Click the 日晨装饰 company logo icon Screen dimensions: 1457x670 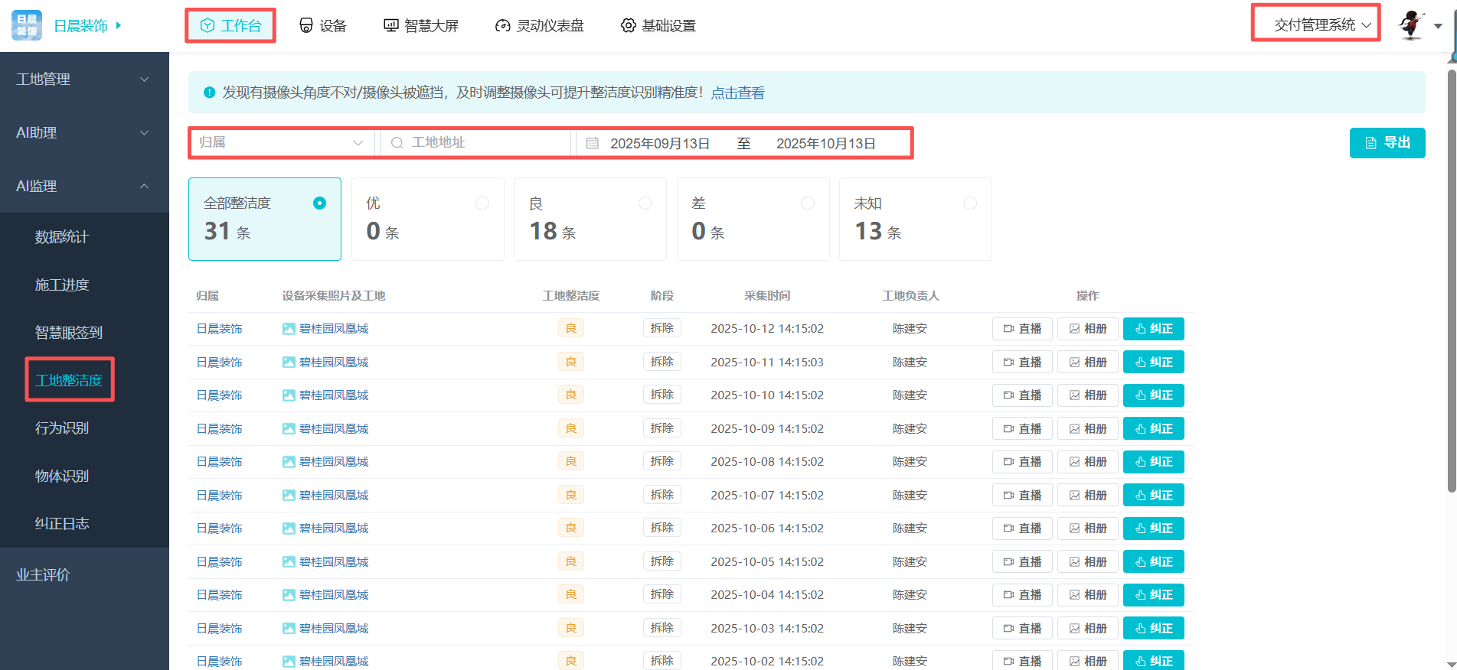pyautogui.click(x=27, y=25)
